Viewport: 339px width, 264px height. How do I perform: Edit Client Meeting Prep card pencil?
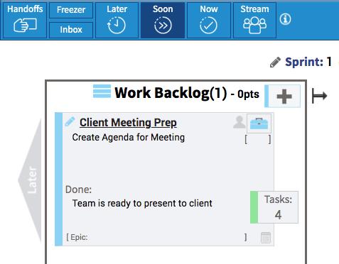pyautogui.click(x=70, y=121)
